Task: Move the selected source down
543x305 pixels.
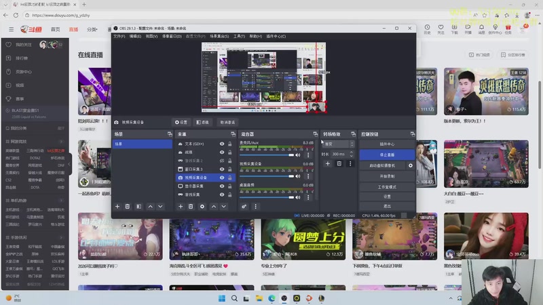Action: click(224, 207)
